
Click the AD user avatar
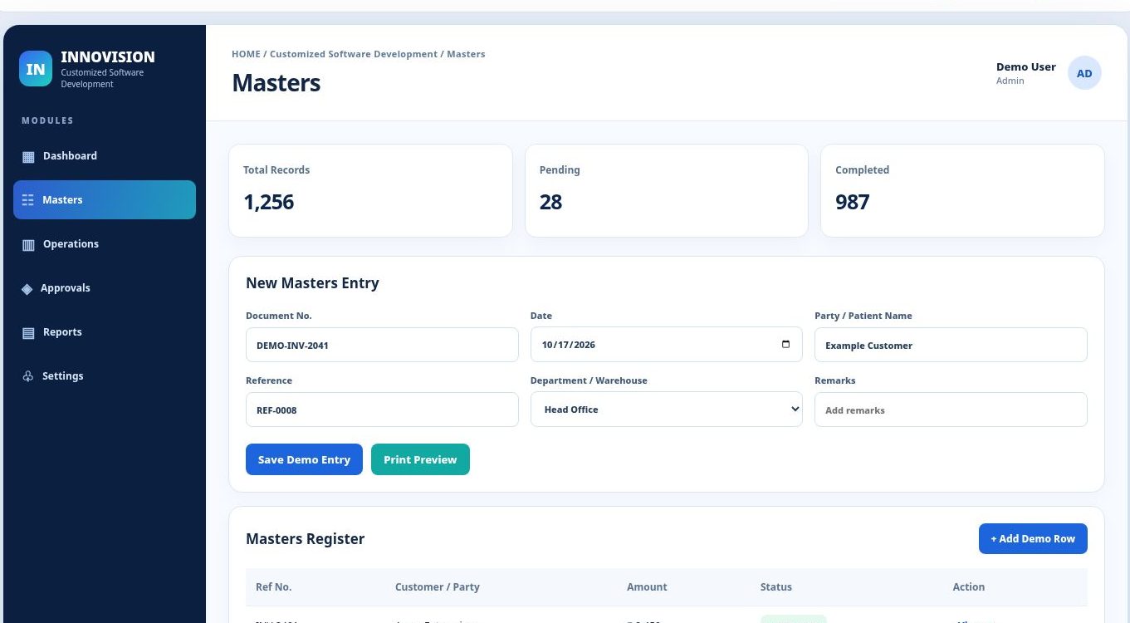click(1084, 73)
